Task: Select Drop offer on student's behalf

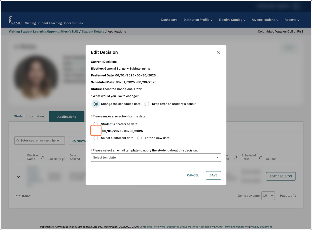Action: [147, 104]
